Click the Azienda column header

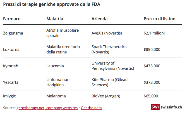[x=99, y=19]
